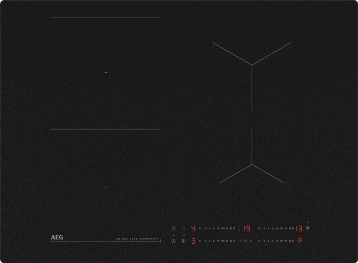Select level 8 on top-right slider
The height and width of the screenshot is (263, 358).
coord(278,229)
